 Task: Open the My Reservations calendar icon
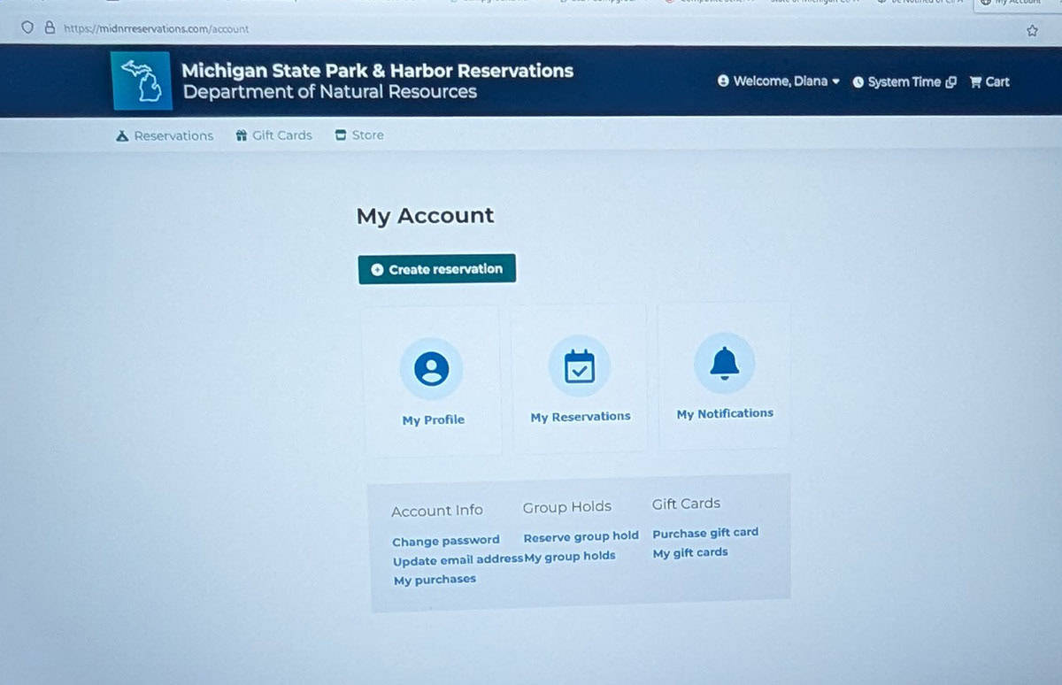point(580,366)
